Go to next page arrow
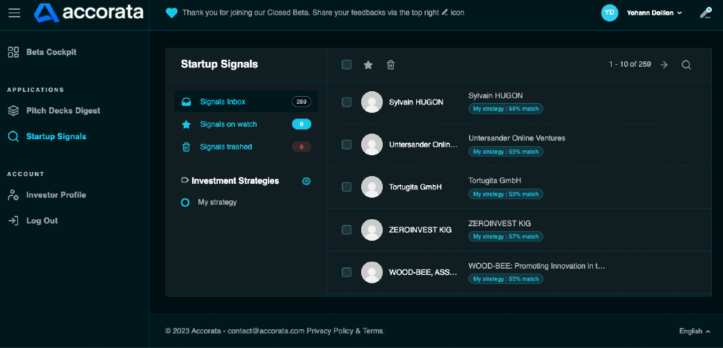 pos(664,65)
